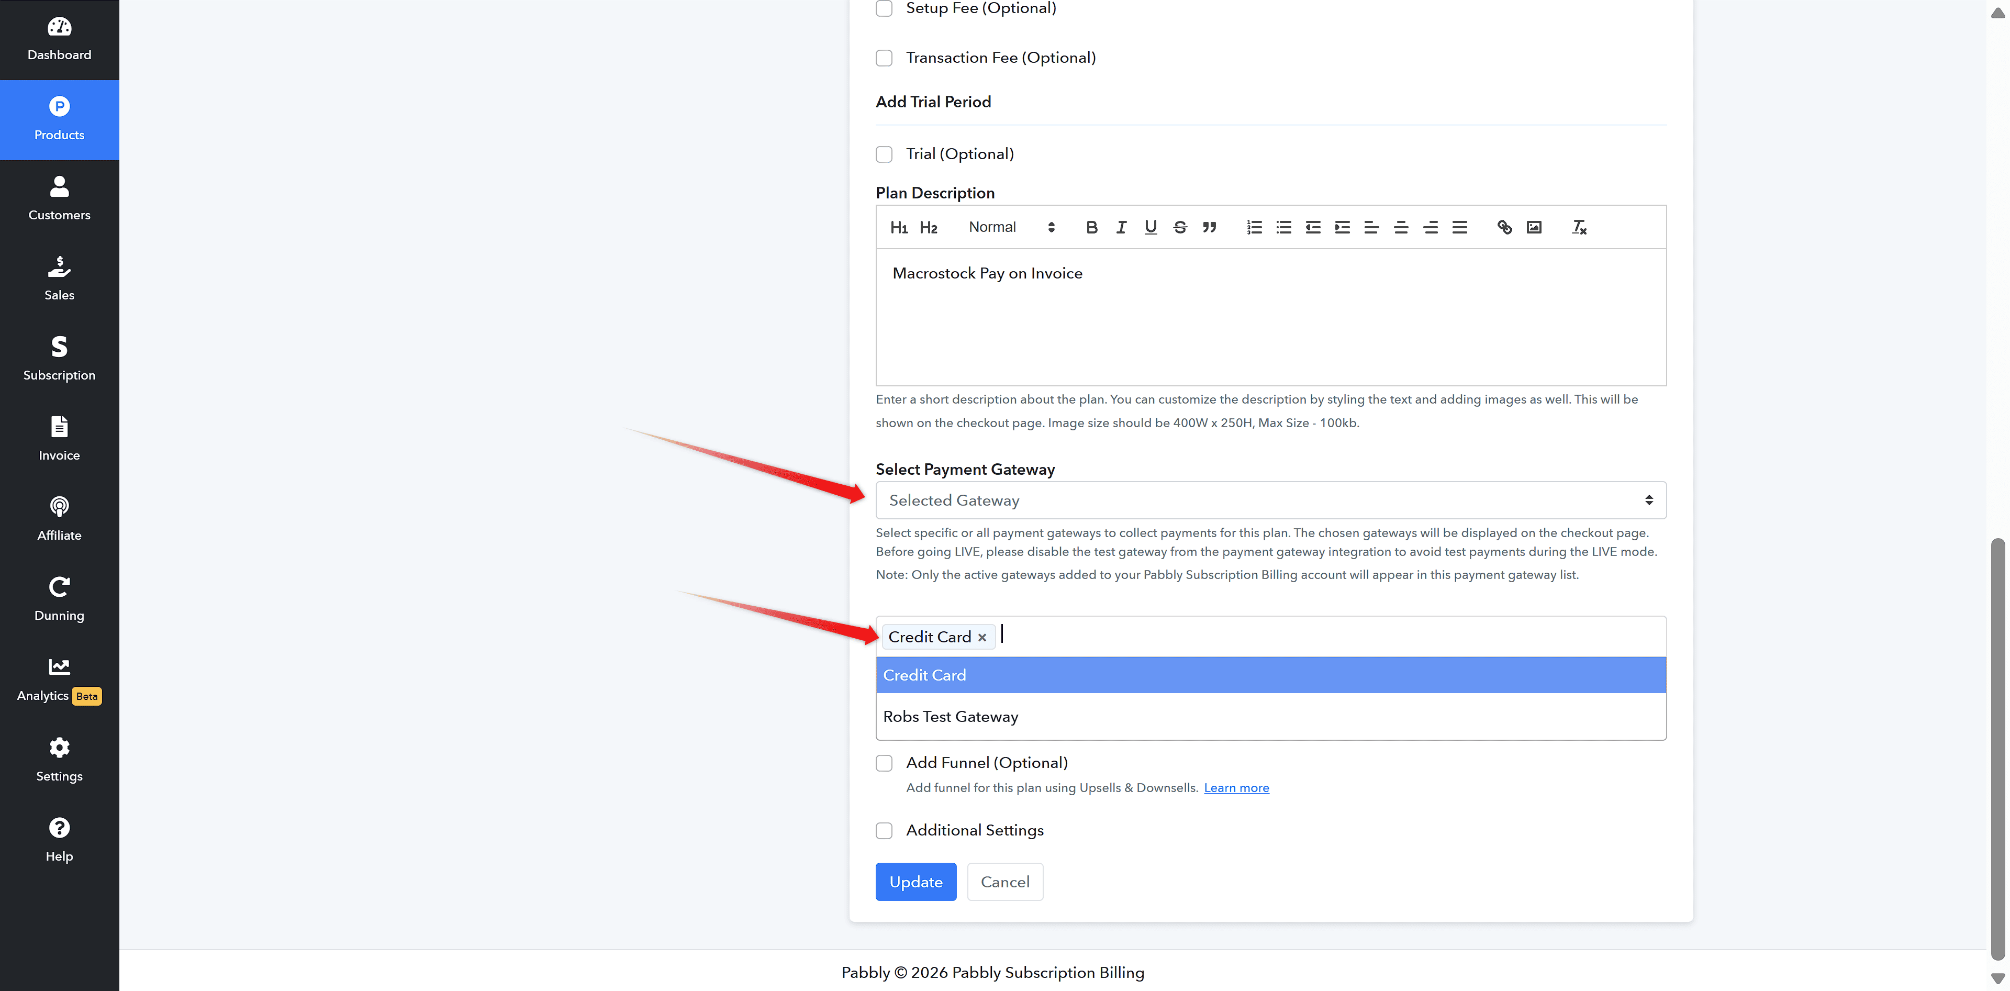The width and height of the screenshot is (2010, 991).
Task: Enable the Transaction Fee option
Action: 884,58
